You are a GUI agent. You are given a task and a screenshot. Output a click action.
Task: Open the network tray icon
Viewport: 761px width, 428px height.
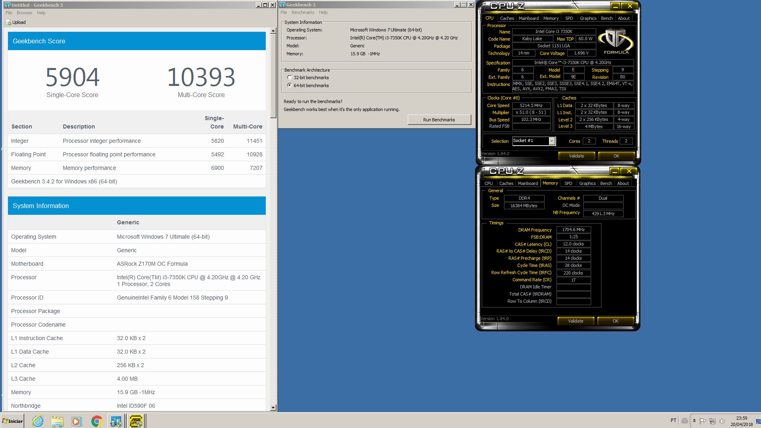click(712, 421)
